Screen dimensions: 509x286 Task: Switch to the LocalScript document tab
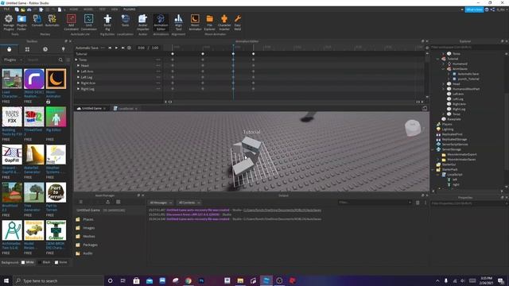coord(126,109)
